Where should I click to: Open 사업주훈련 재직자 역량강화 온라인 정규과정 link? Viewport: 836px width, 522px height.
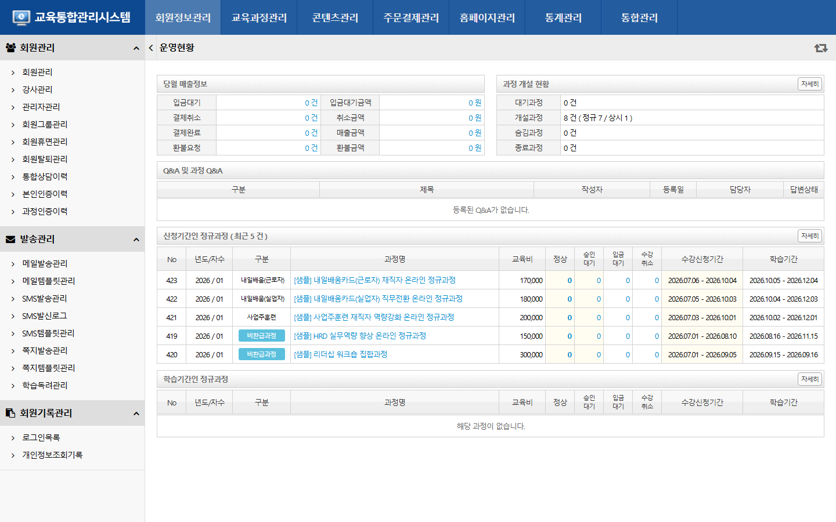click(x=374, y=317)
